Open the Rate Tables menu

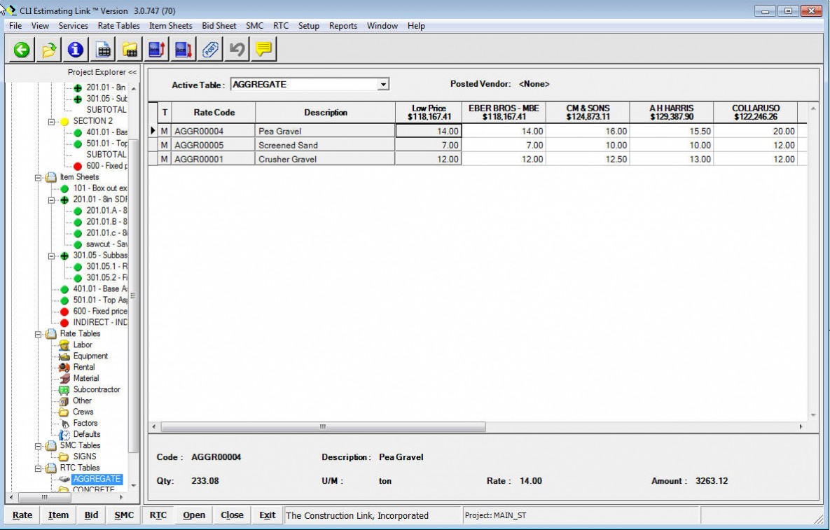(118, 26)
